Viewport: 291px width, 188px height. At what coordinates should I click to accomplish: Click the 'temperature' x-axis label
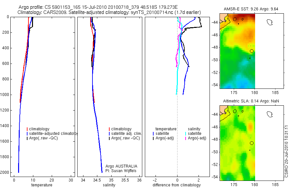point(42,185)
